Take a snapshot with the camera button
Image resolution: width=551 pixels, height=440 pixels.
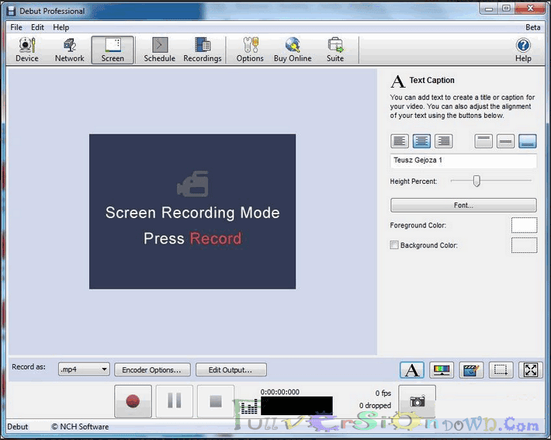(417, 401)
